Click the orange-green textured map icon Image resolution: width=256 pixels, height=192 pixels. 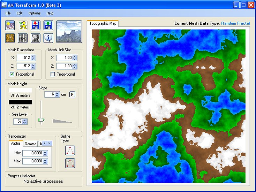pos(10,38)
